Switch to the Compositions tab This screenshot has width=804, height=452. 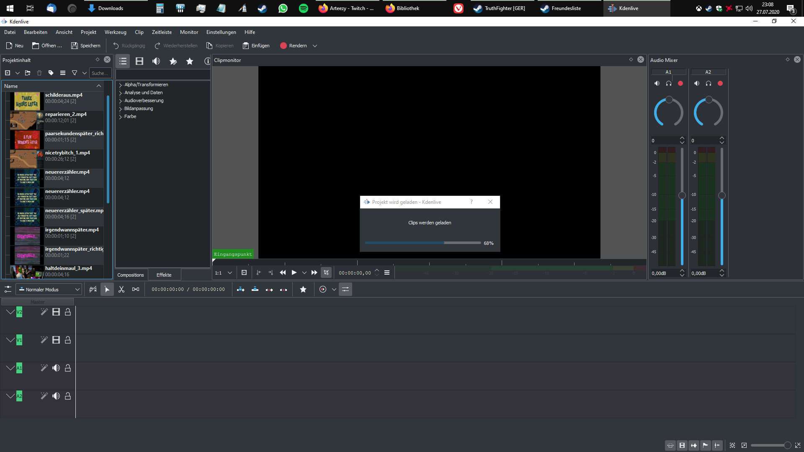(x=131, y=275)
